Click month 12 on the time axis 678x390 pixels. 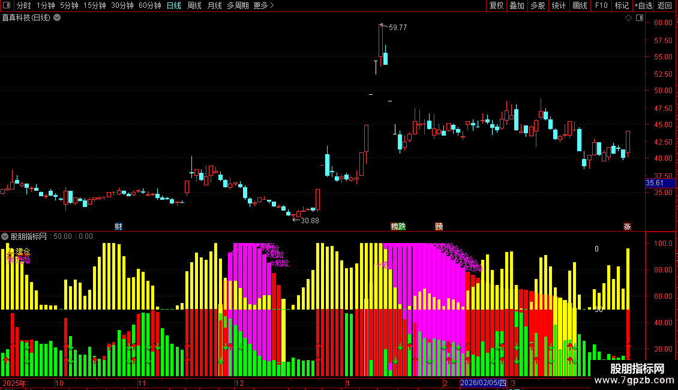239,383
